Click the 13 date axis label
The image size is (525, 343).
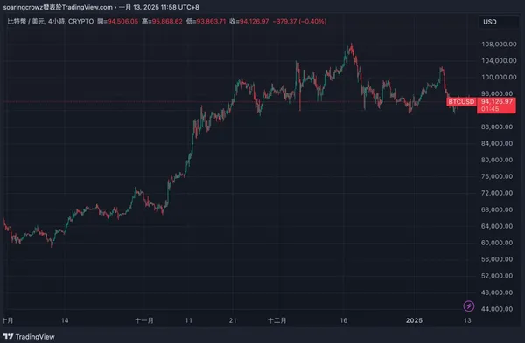[x=467, y=320]
